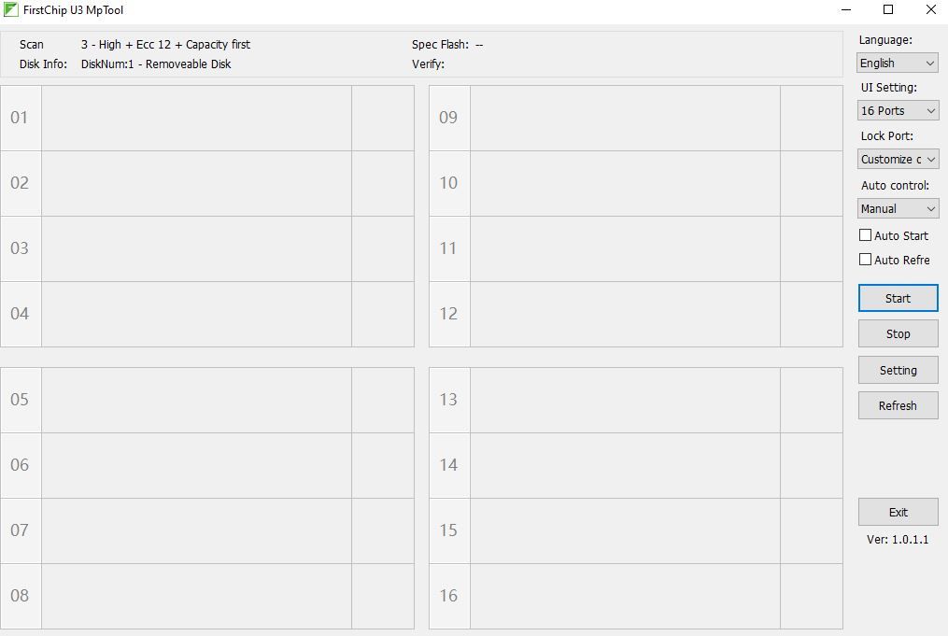Image resolution: width=948 pixels, height=636 pixels.
Task: Enable the Auto Start checkbox
Action: (x=865, y=235)
